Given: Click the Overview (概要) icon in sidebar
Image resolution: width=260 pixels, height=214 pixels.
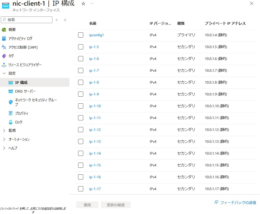Looking at the screenshot, I should click(x=4, y=30).
